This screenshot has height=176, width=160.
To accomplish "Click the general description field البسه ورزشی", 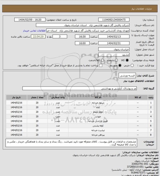I will [x=127, y=75].
